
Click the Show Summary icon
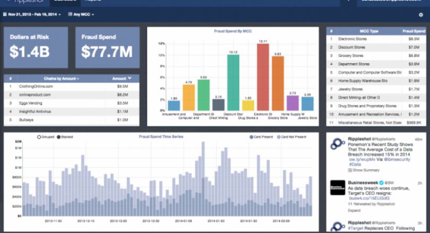(350, 170)
